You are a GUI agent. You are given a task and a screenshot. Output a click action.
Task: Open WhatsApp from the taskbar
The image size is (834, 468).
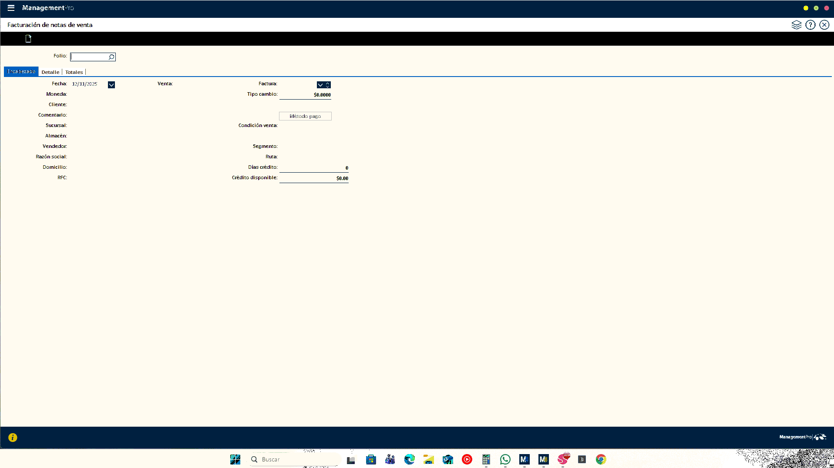click(505, 459)
